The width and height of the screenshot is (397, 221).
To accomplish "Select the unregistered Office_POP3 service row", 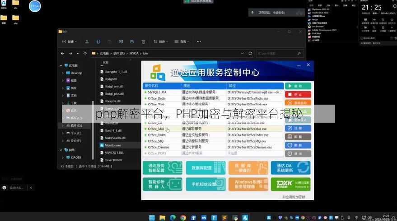I will [x=213, y=153].
